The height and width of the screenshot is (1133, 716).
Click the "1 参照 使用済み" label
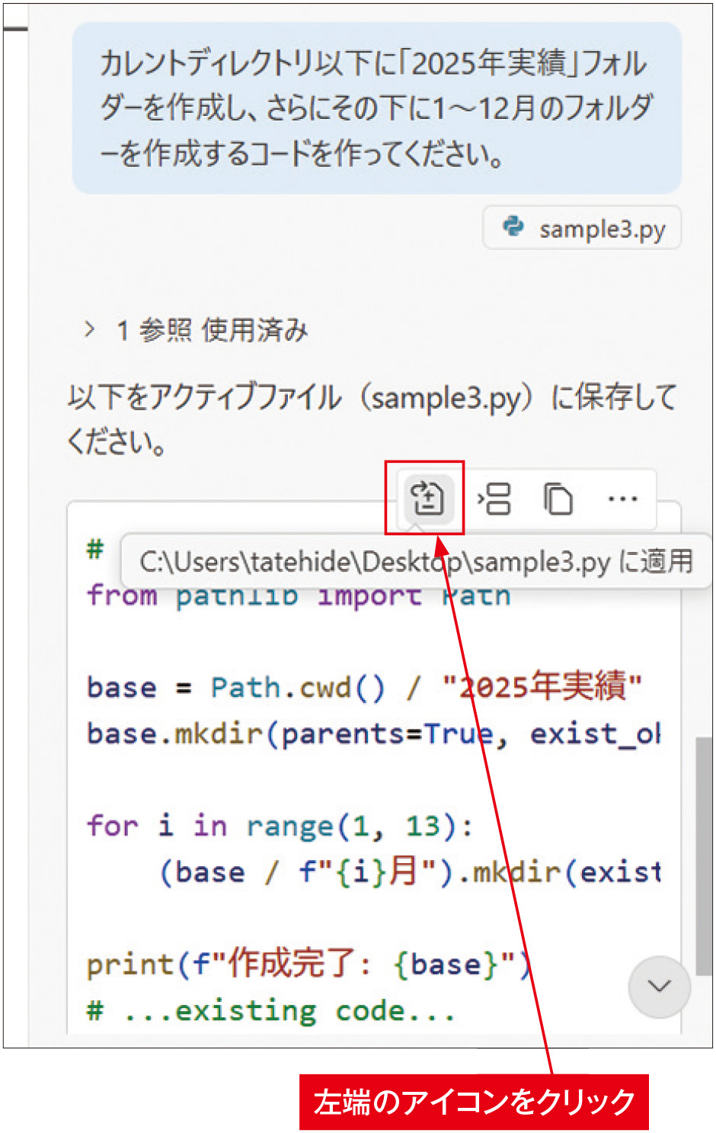(x=212, y=330)
